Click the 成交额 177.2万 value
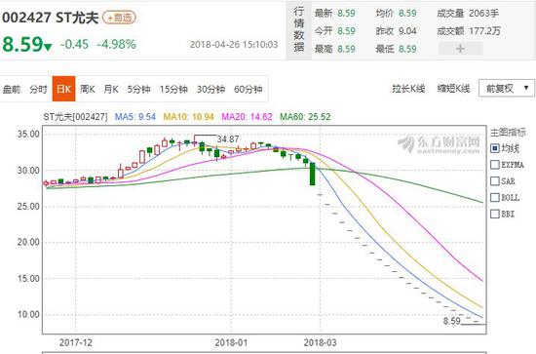The height and width of the screenshot is (354, 536). pos(469,31)
